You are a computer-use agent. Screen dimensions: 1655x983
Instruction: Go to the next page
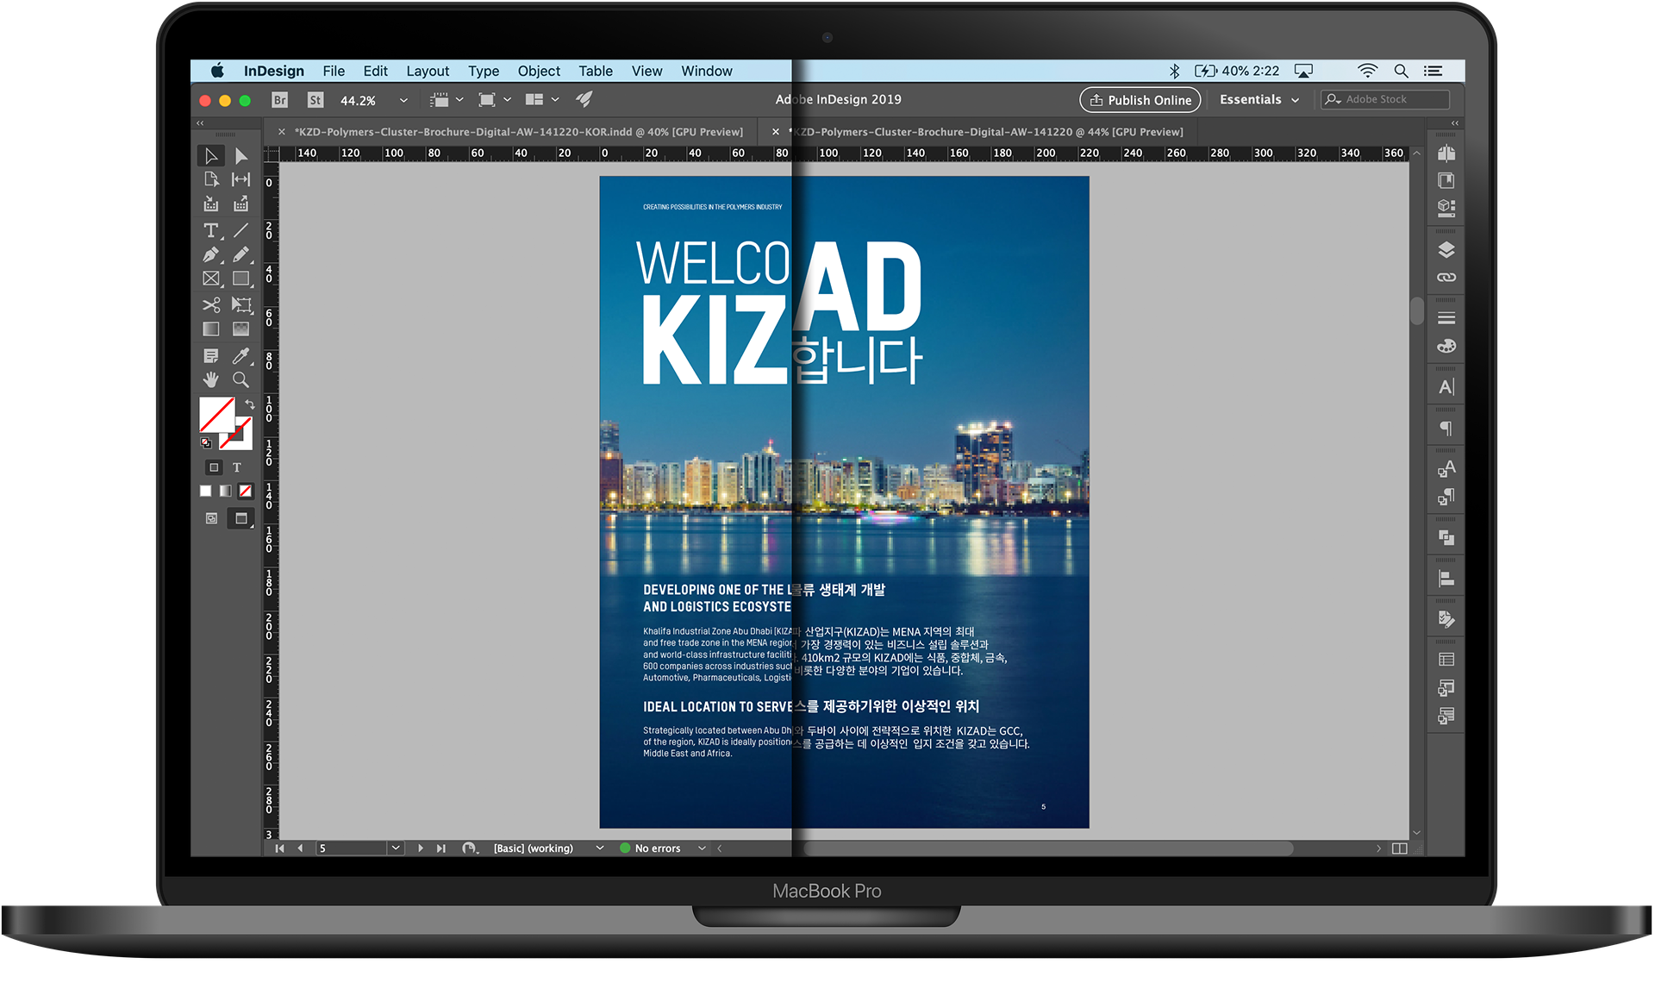[x=421, y=848]
